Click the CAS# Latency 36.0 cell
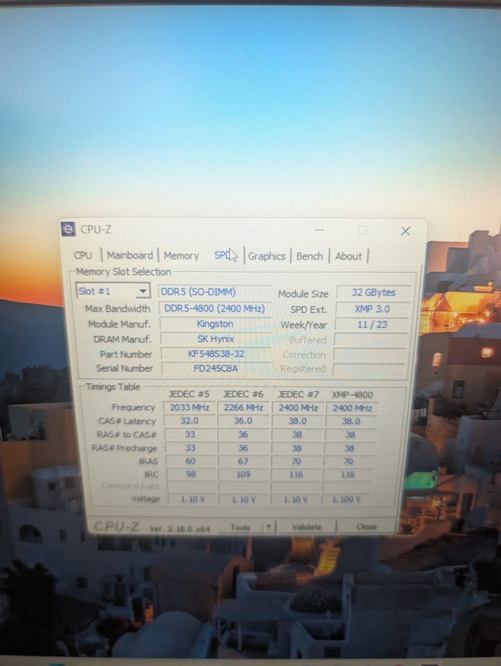 click(243, 420)
